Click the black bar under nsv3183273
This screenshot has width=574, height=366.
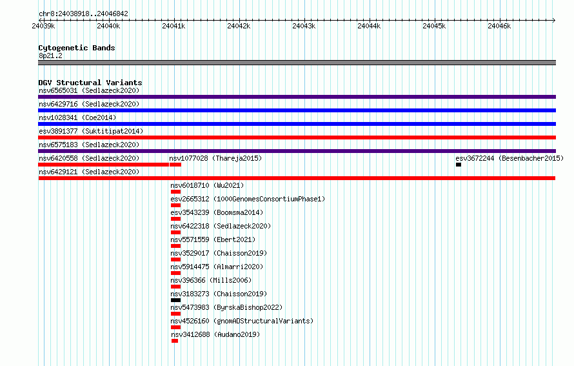[x=175, y=300]
